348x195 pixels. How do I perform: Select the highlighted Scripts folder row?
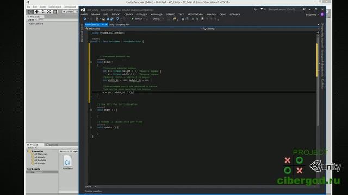(x=42, y=172)
